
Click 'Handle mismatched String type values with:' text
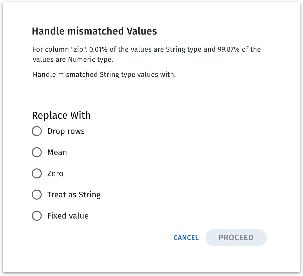[x=104, y=75]
